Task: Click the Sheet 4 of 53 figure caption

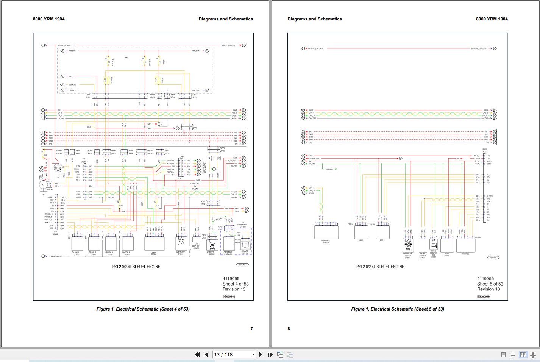Action: pyautogui.click(x=143, y=309)
